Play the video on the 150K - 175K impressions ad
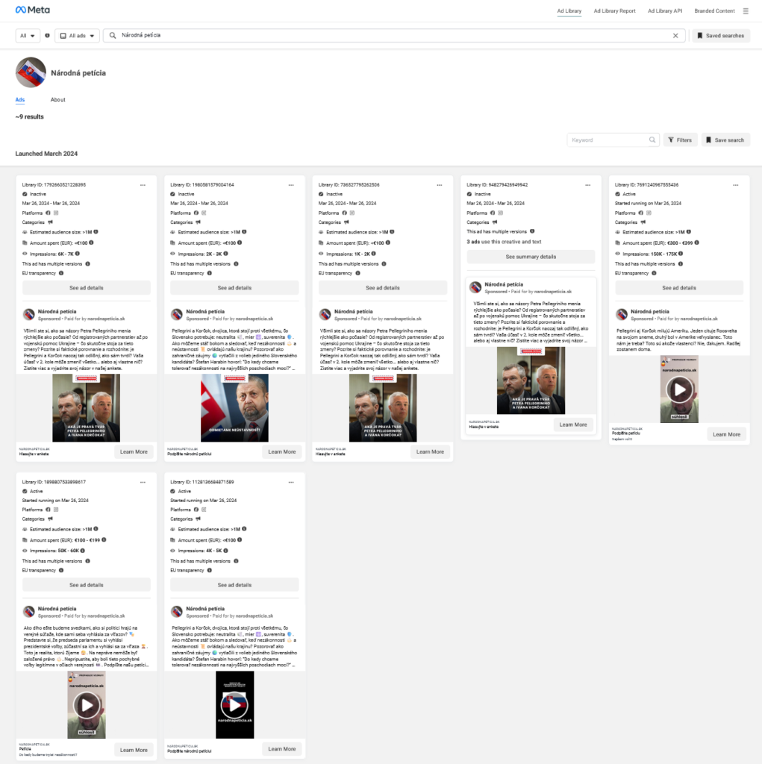The image size is (762, 764). pos(679,389)
